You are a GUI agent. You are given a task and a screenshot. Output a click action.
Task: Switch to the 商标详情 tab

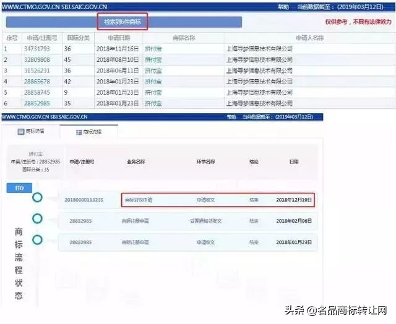(x=31, y=132)
